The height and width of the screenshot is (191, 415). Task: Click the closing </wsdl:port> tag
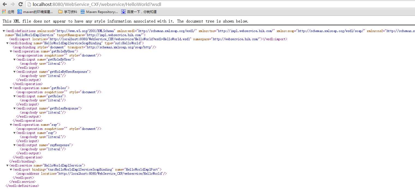23,178
